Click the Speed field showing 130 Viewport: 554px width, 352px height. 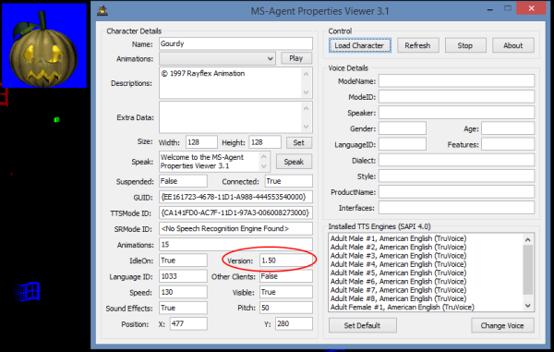pyautogui.click(x=183, y=292)
